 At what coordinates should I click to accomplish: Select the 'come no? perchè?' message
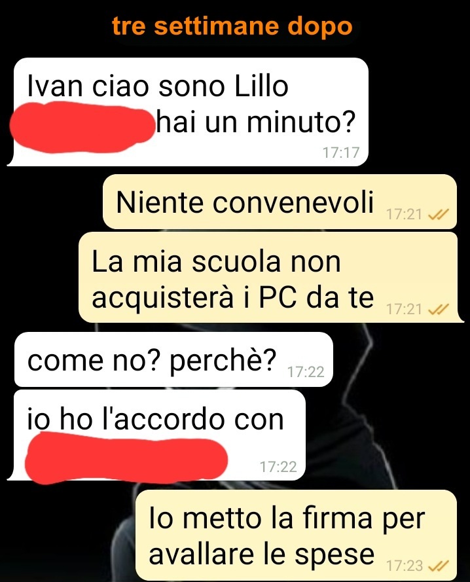[173, 359]
